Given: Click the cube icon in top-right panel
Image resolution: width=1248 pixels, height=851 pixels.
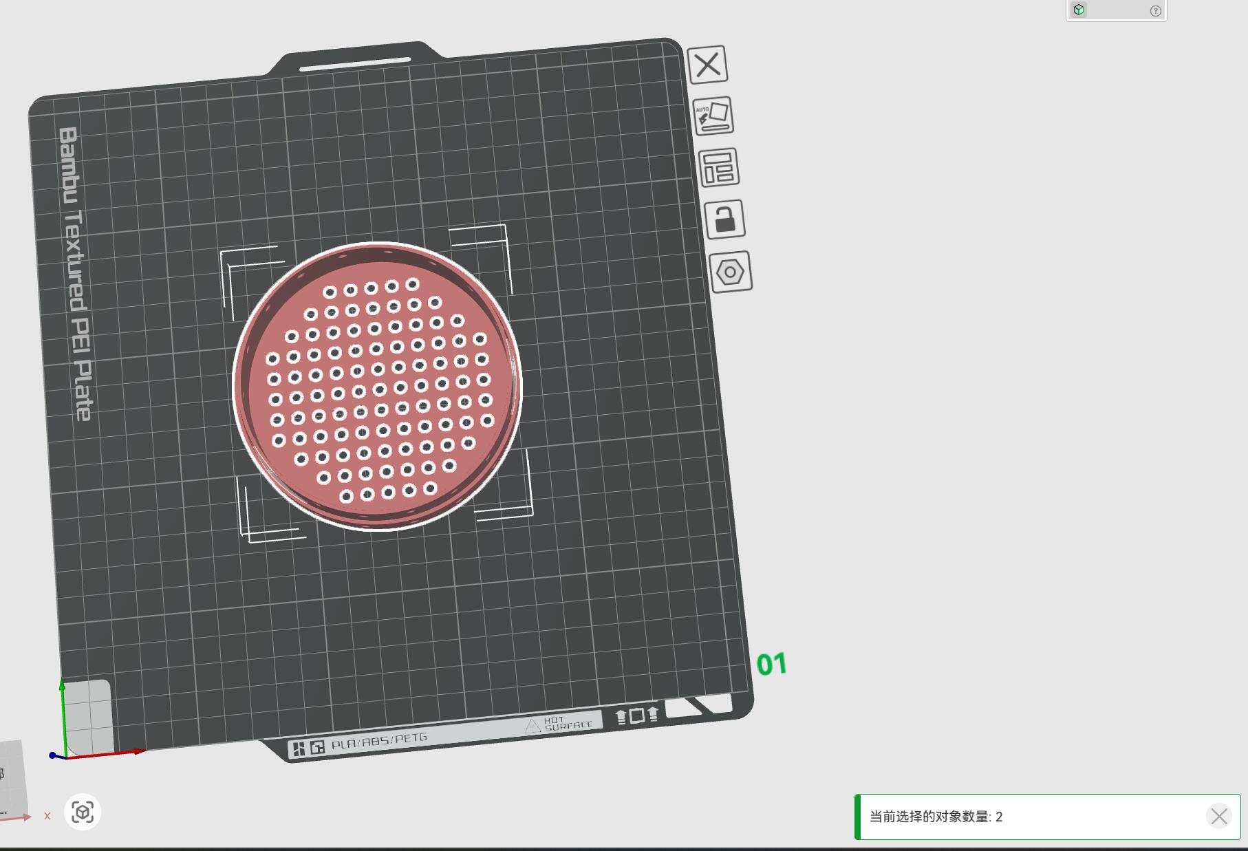Looking at the screenshot, I should pos(1079,10).
